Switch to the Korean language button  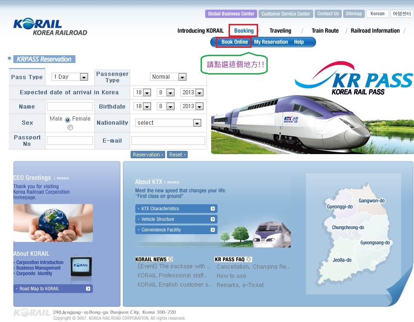pos(377,14)
